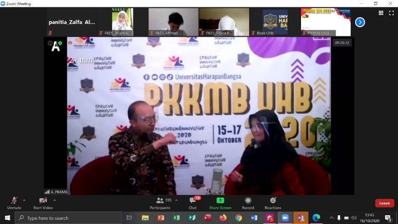Expand audio options arrow beside Unmute
The height and width of the screenshot is (224, 398).
point(24,201)
